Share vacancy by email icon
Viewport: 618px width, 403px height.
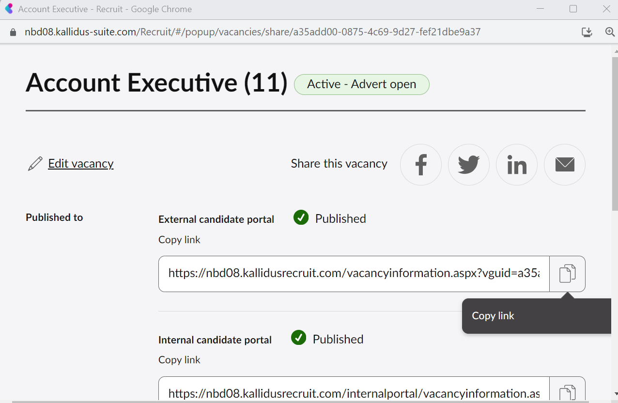pos(565,165)
